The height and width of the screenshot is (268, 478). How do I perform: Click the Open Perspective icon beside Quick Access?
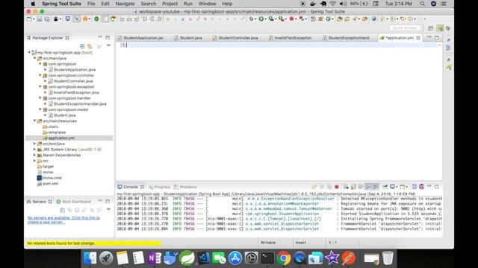coord(430,28)
